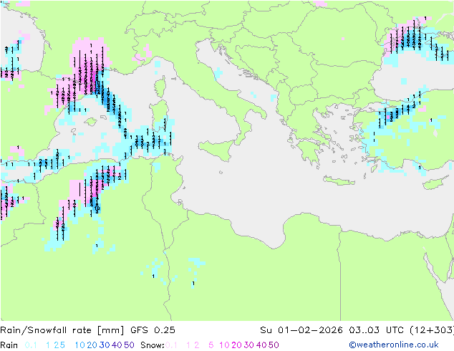The image size is (454, 351).
Task: Click the 'Rain' legend label
Action: pos(9,345)
